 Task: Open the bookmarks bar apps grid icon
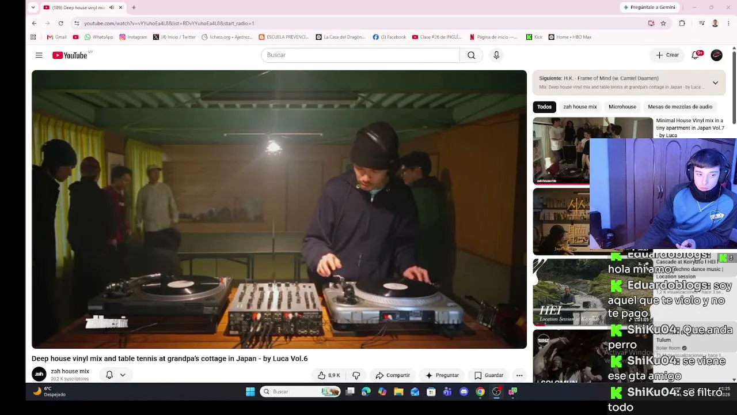(33, 37)
